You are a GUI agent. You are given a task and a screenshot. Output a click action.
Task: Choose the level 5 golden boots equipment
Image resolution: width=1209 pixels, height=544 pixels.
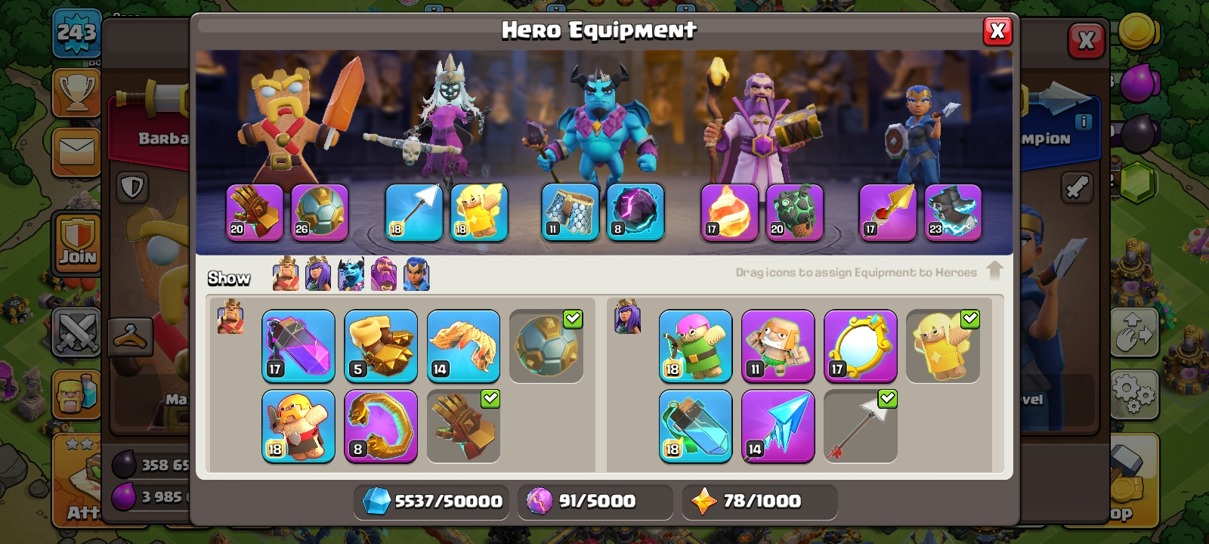point(381,346)
